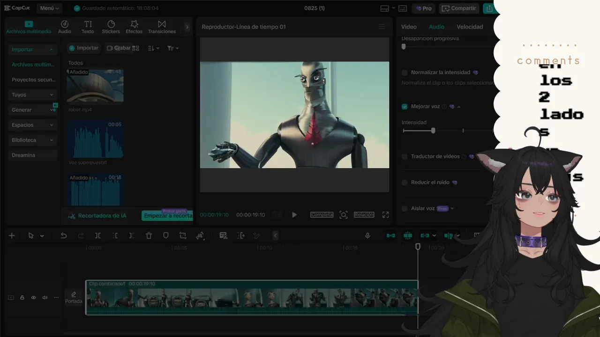
Task: Choose the pointer selection tool
Action: click(31, 236)
